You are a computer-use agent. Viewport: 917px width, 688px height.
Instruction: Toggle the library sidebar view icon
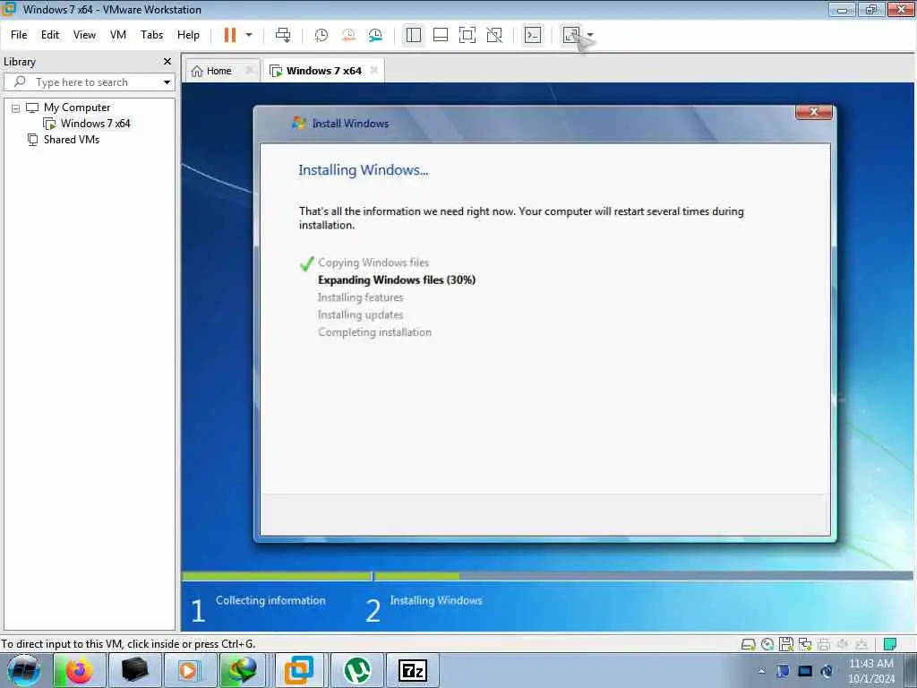414,35
